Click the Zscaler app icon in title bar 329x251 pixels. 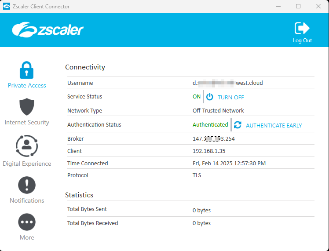(7, 6)
